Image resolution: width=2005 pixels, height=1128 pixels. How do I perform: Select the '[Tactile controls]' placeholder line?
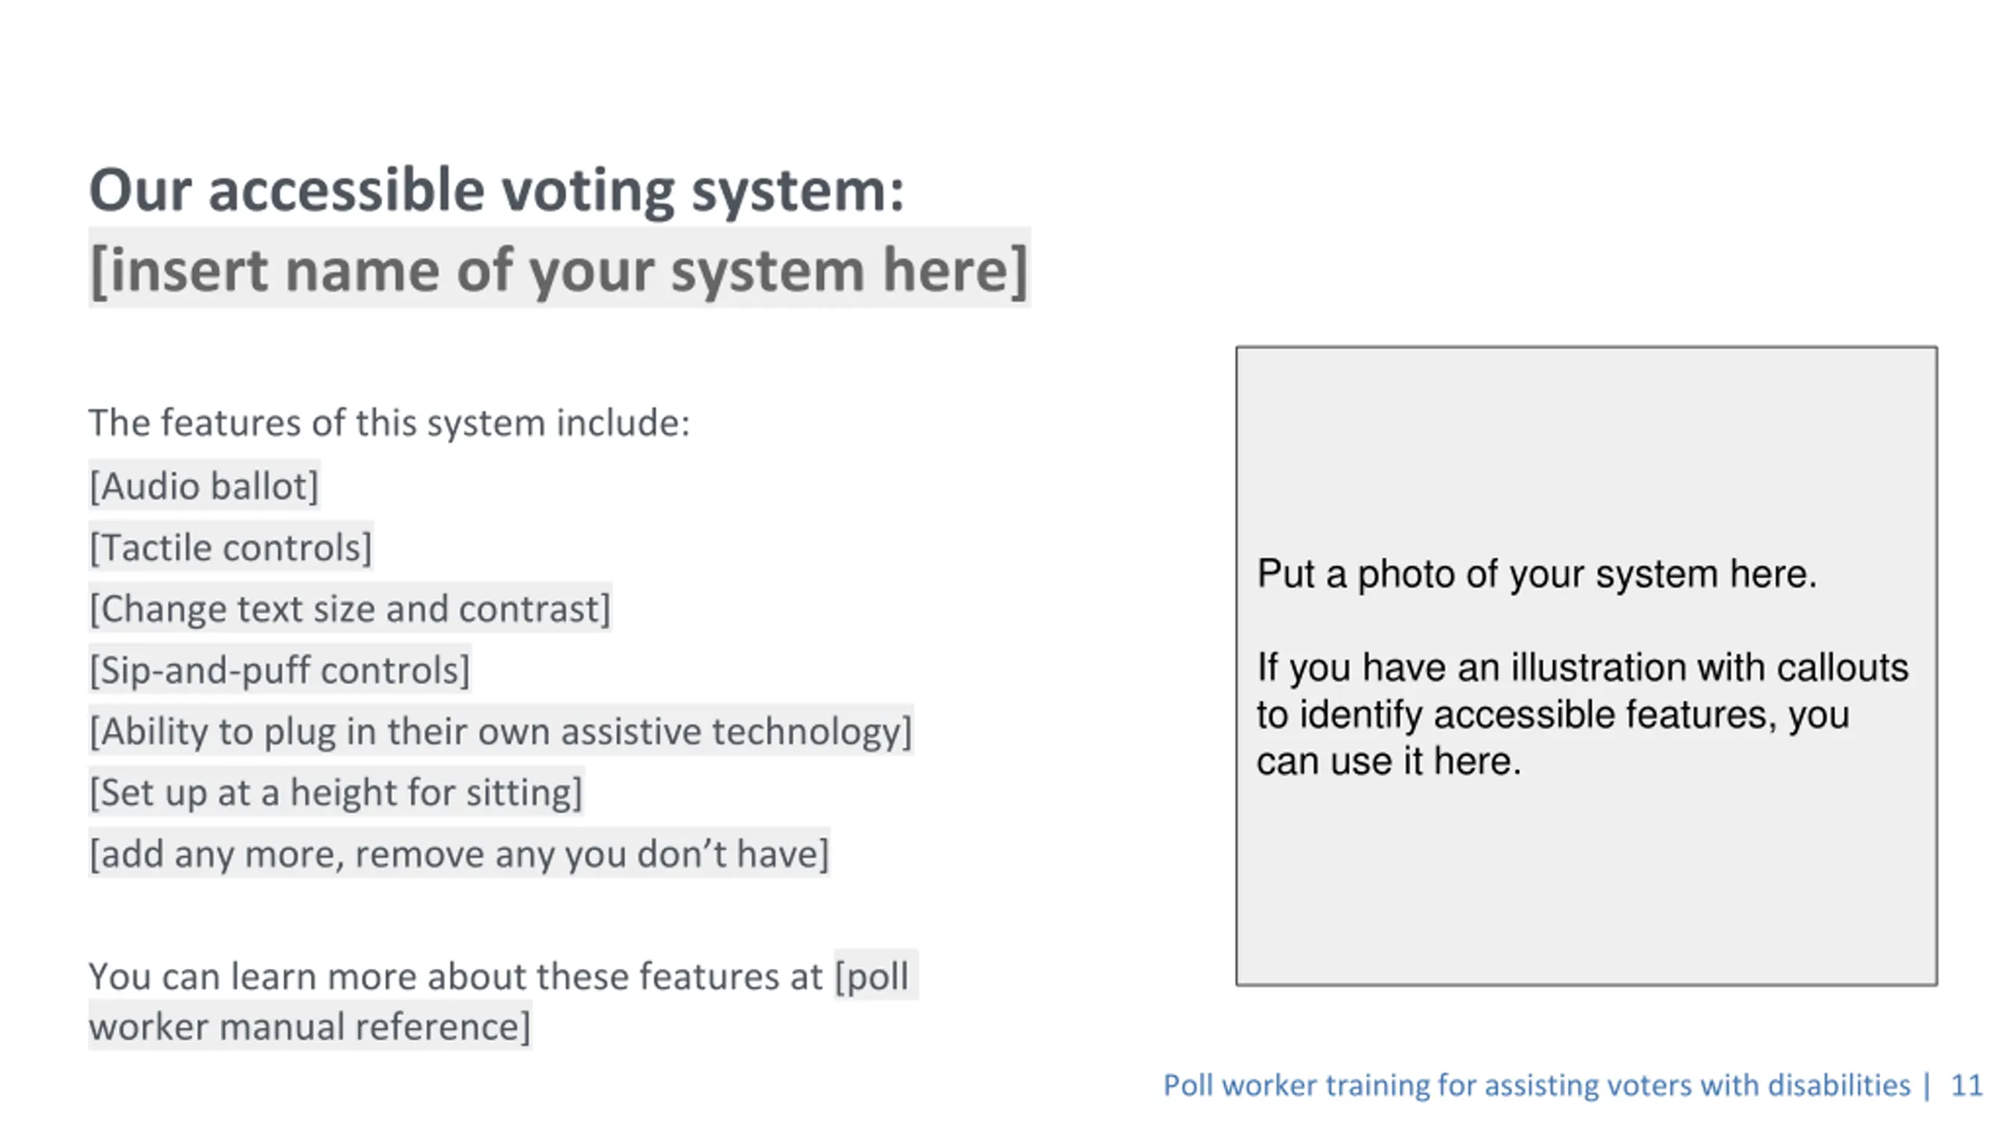point(230,547)
